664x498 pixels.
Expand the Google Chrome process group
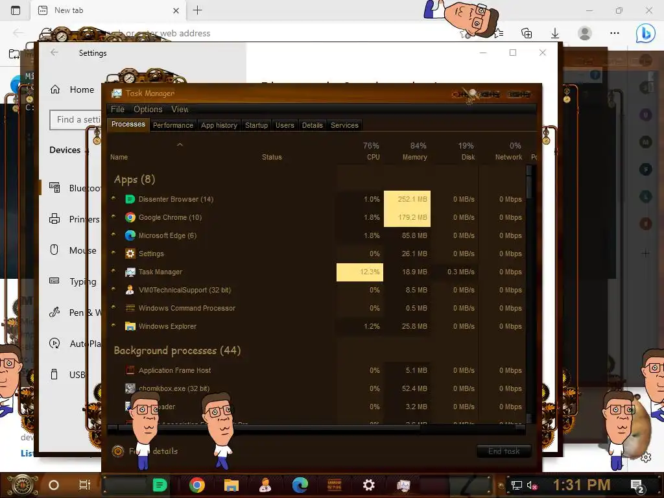113,216
